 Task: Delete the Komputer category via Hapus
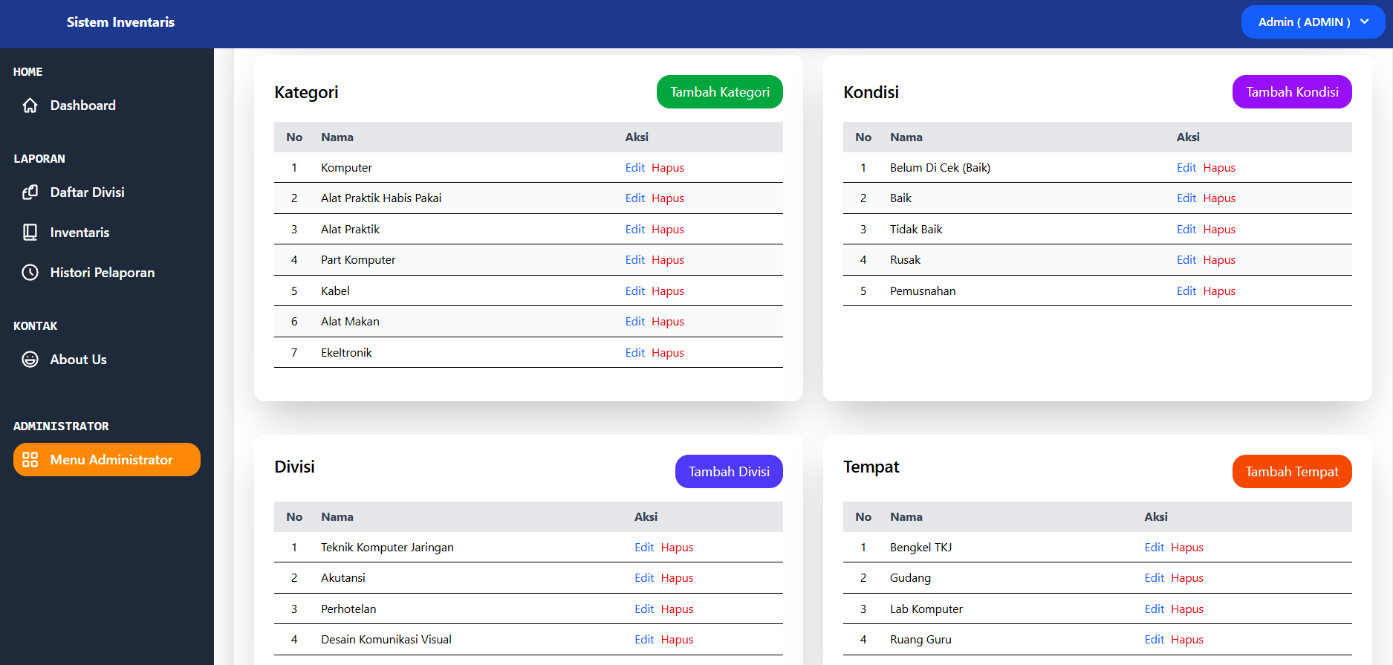pyautogui.click(x=668, y=168)
